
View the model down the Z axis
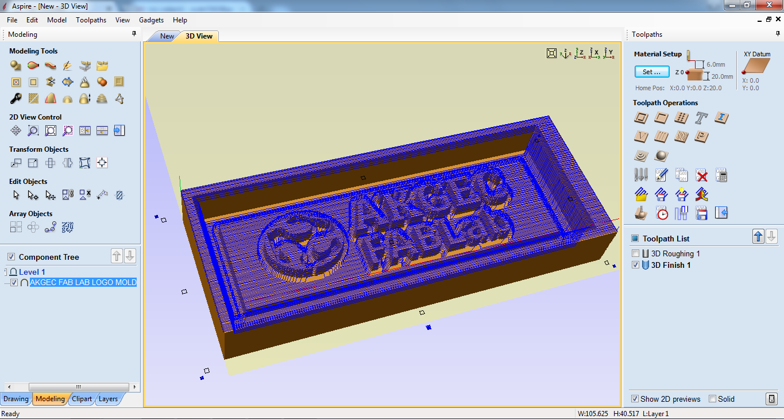tap(580, 53)
